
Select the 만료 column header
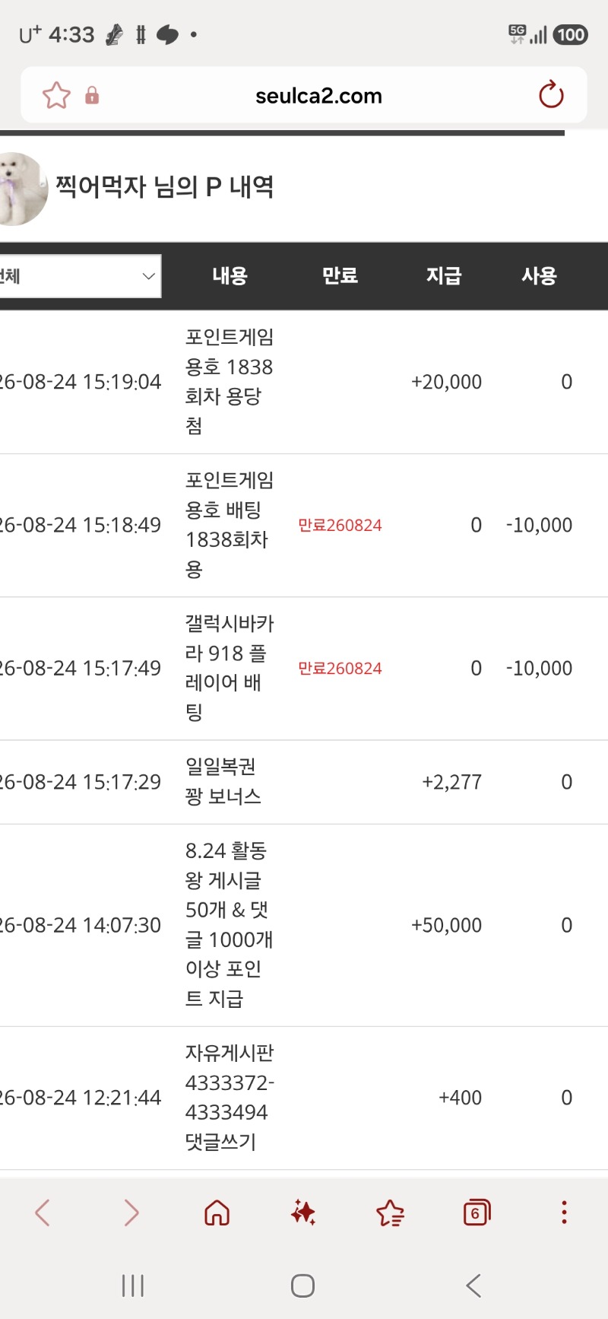340,275
